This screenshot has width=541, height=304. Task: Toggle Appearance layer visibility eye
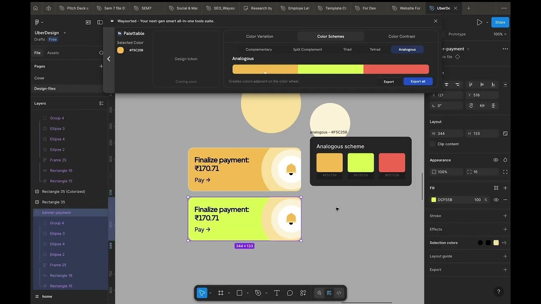click(496, 160)
